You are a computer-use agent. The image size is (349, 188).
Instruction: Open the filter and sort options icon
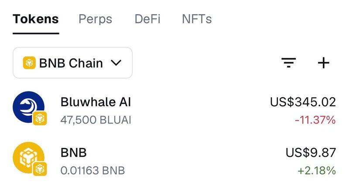coord(288,63)
